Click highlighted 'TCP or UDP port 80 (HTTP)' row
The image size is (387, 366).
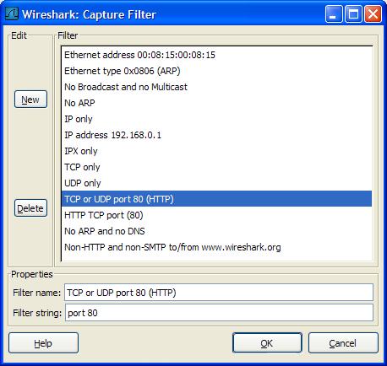point(216,199)
